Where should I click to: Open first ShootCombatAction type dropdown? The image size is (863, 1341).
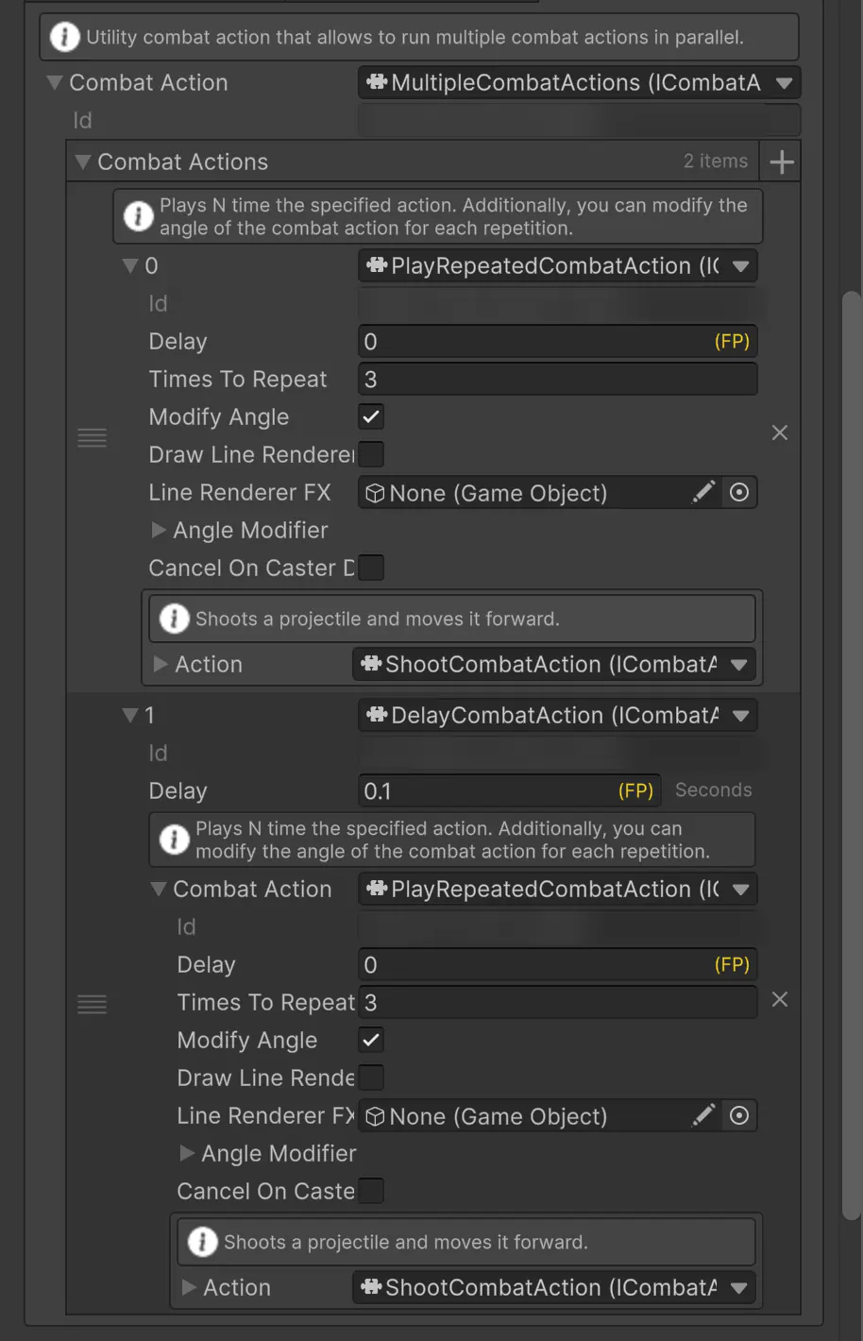(554, 664)
